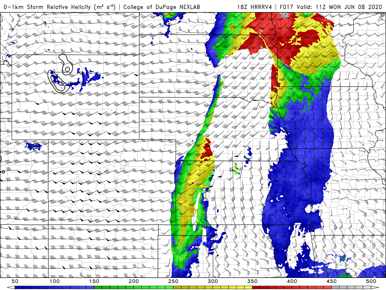Click the '400' legend value
This screenshot has height=290, width=386.
click(x=292, y=281)
